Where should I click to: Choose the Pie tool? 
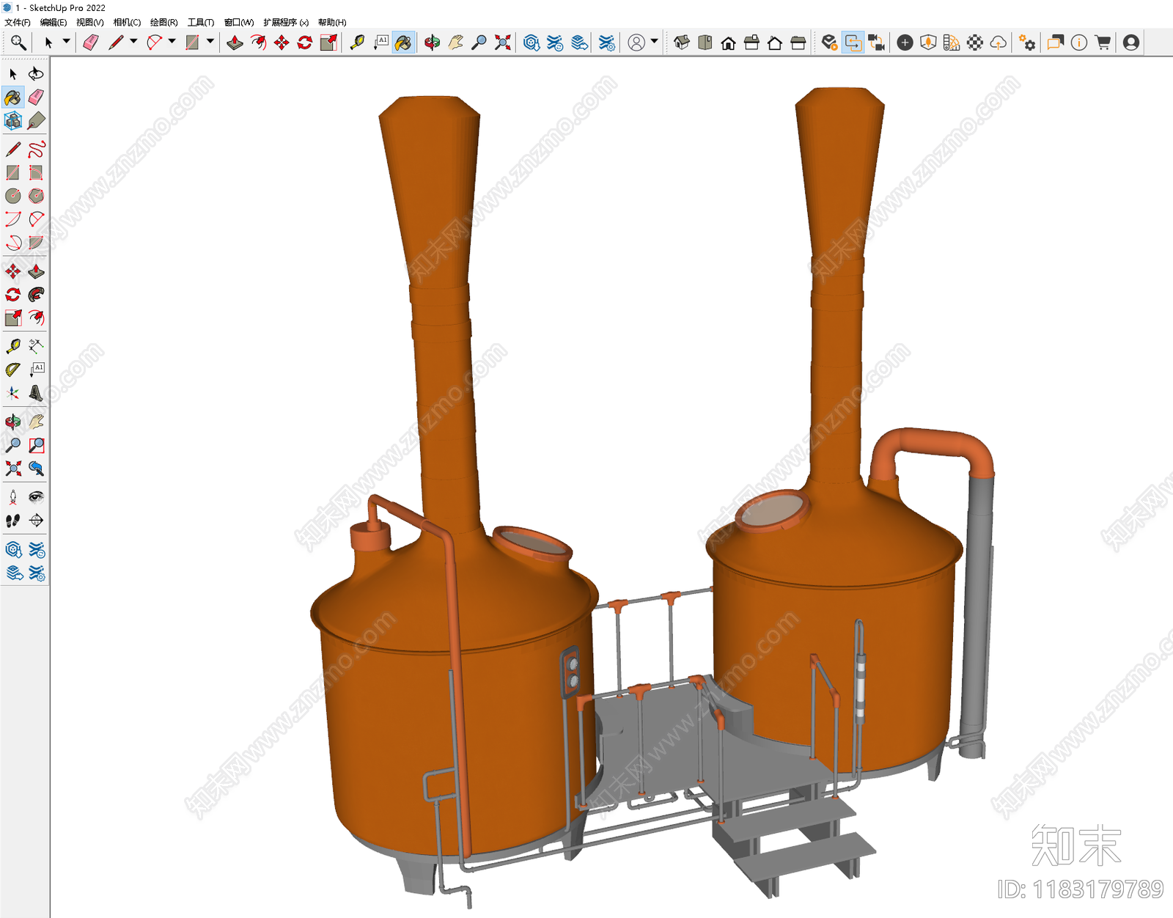tap(36, 243)
